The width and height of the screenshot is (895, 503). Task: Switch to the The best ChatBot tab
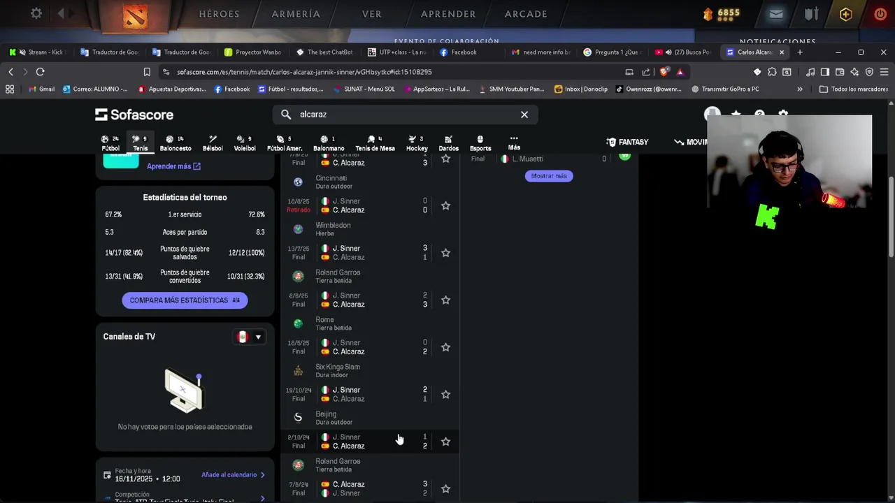(325, 52)
